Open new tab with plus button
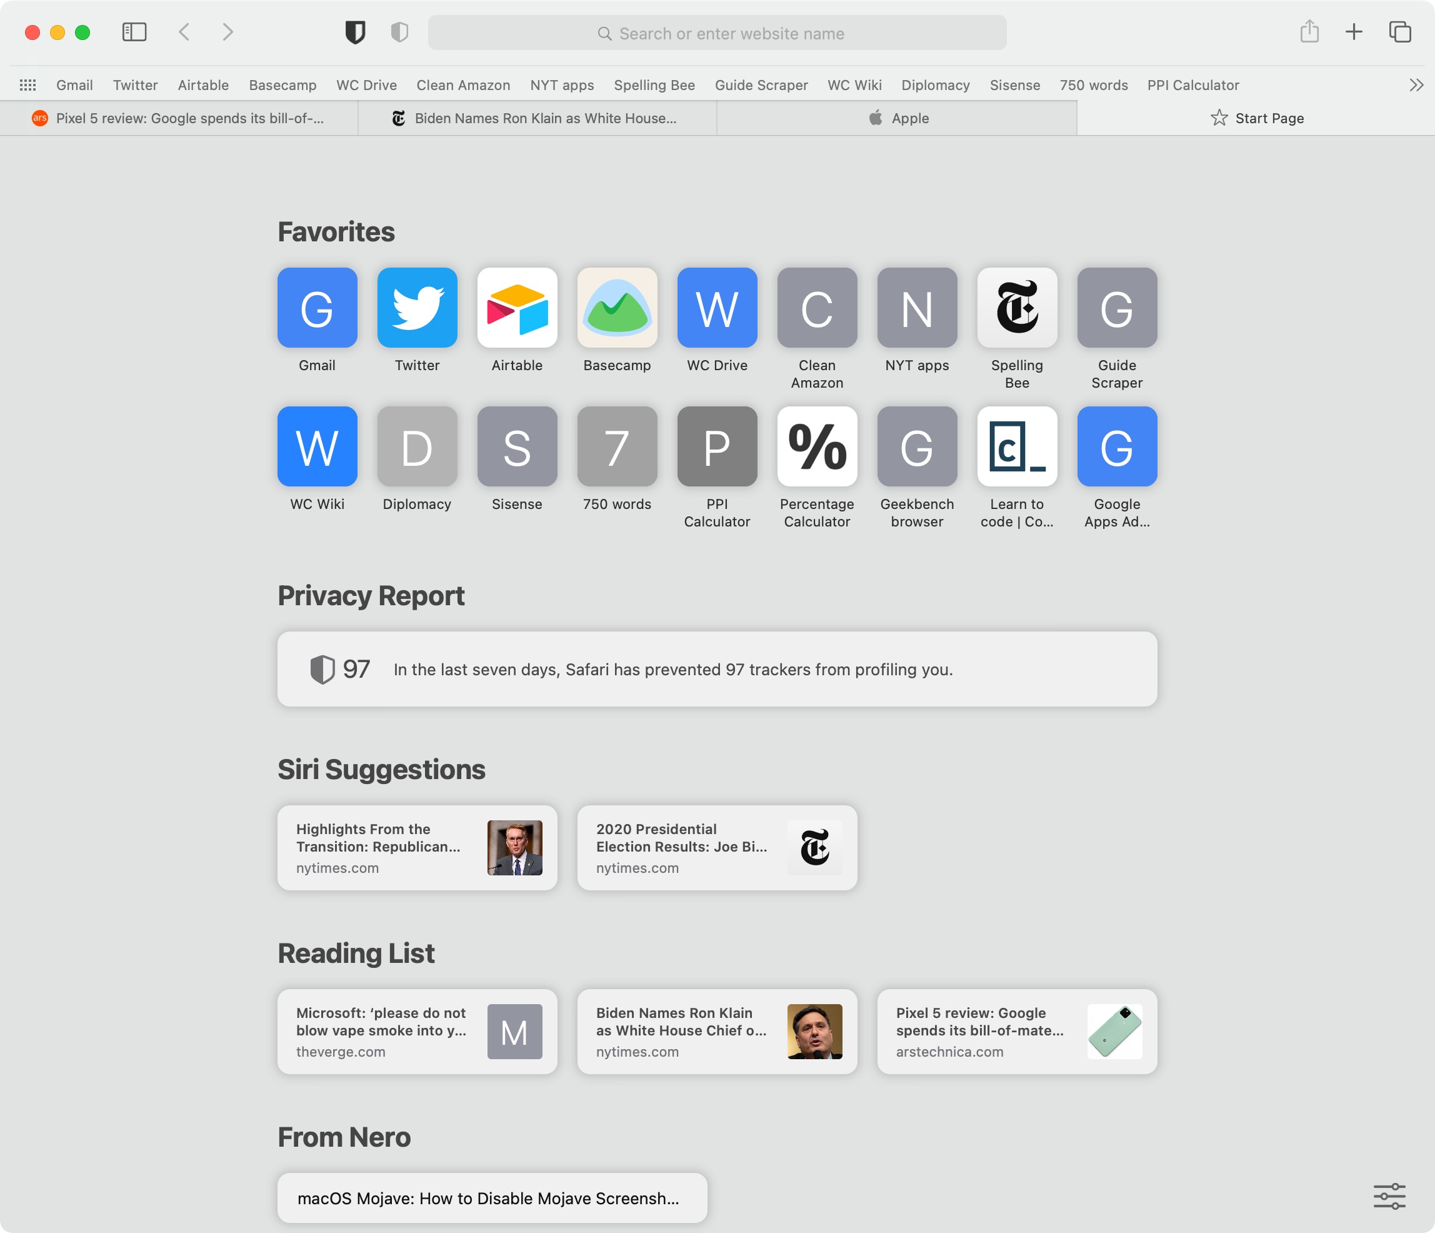Image resolution: width=1435 pixels, height=1233 pixels. point(1354,33)
